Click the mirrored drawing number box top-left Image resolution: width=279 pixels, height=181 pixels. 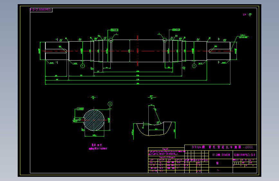pos(41,10)
